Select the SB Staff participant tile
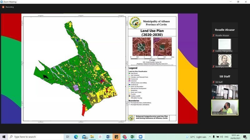This screenshot has height=140, width=250. pyautogui.click(x=225, y=77)
